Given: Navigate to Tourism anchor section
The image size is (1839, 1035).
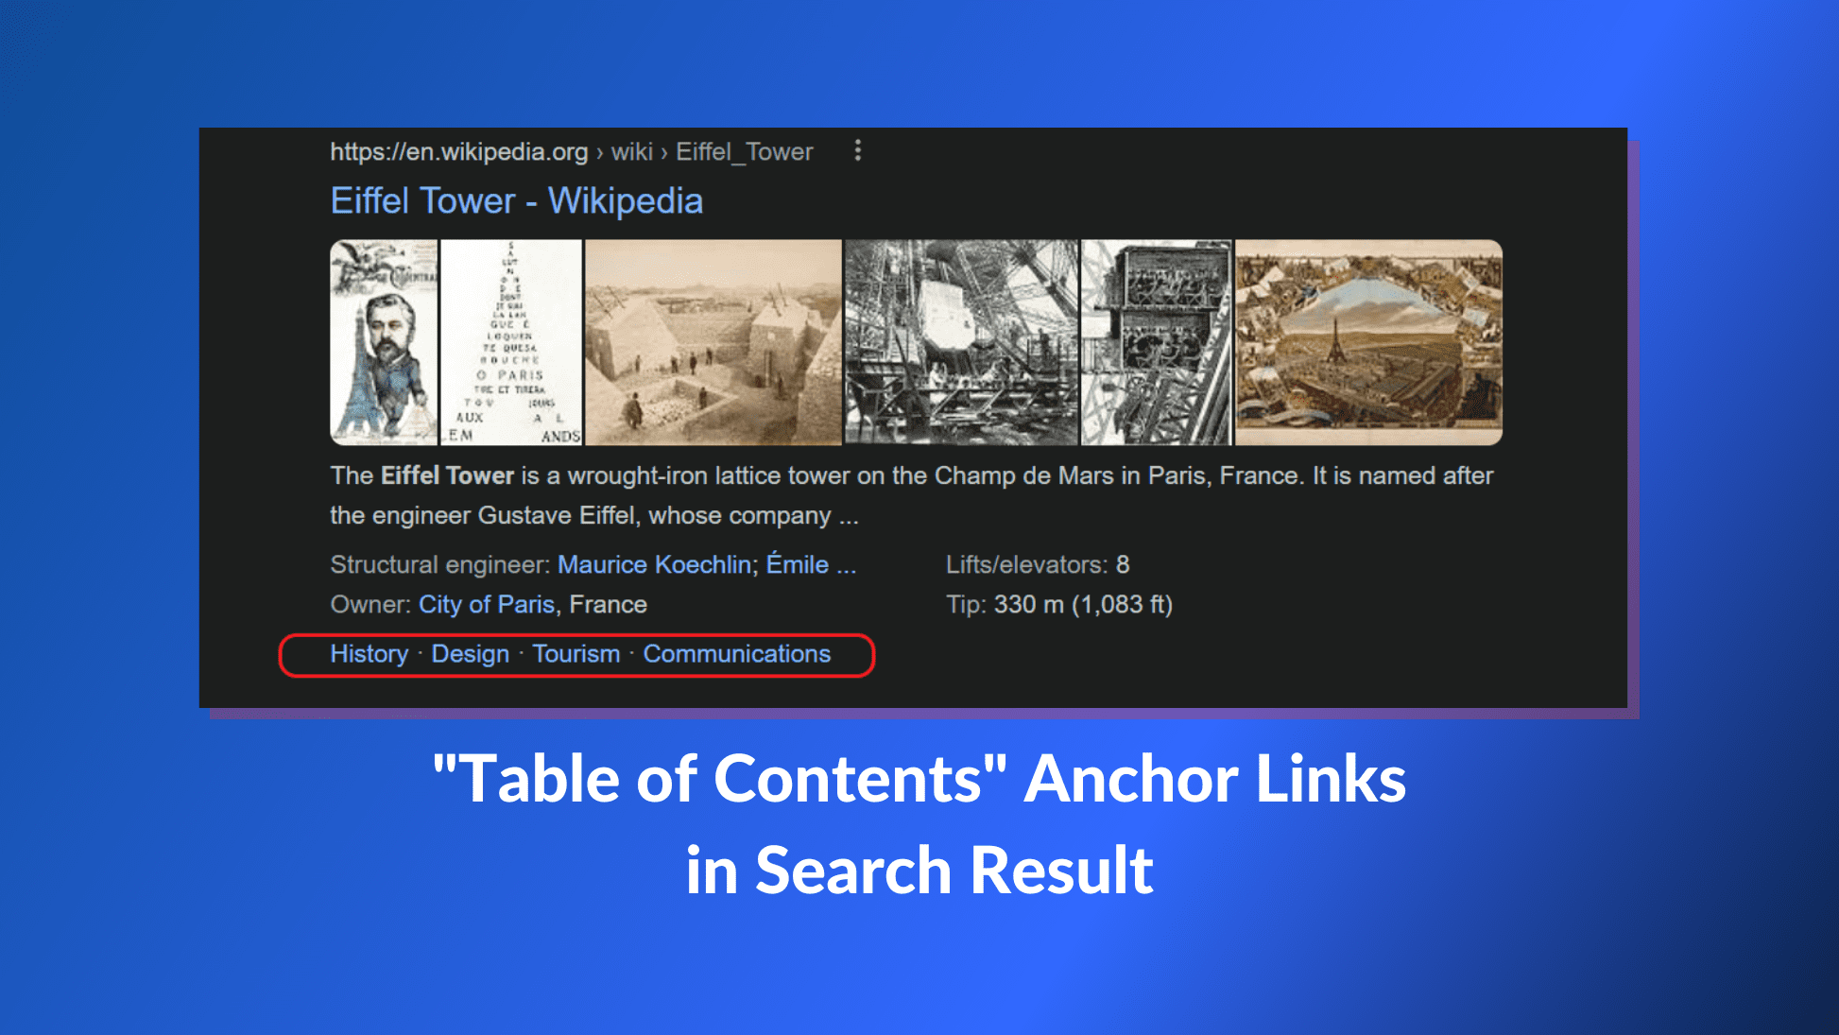Looking at the screenshot, I should (575, 653).
